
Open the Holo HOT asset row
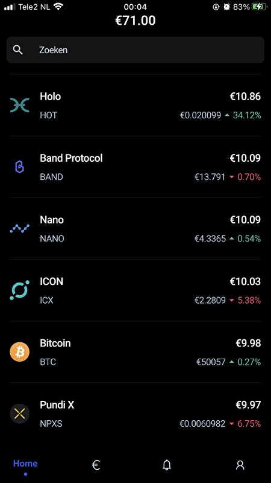coord(135,105)
